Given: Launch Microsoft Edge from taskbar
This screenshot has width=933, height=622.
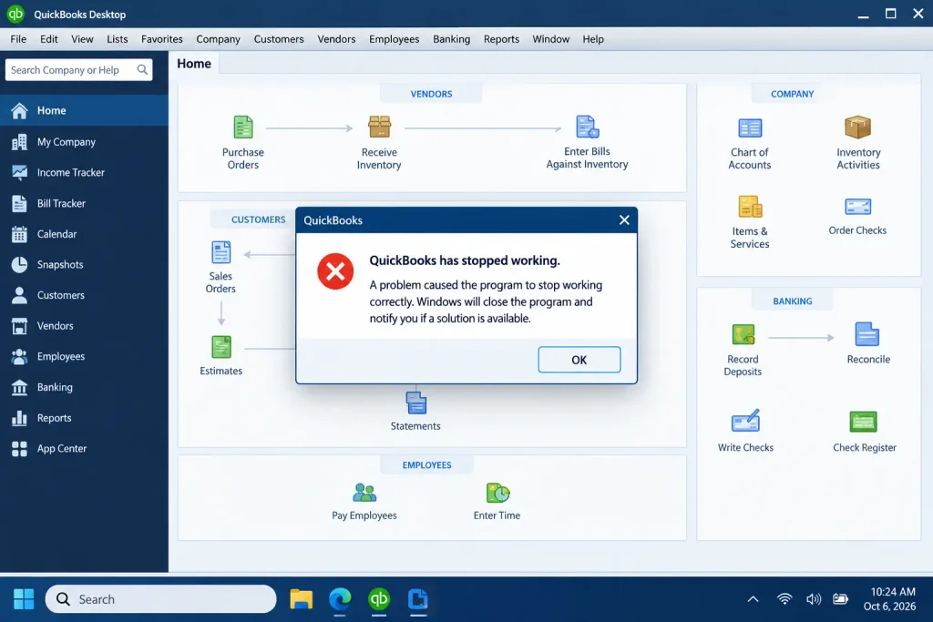Looking at the screenshot, I should (x=340, y=599).
